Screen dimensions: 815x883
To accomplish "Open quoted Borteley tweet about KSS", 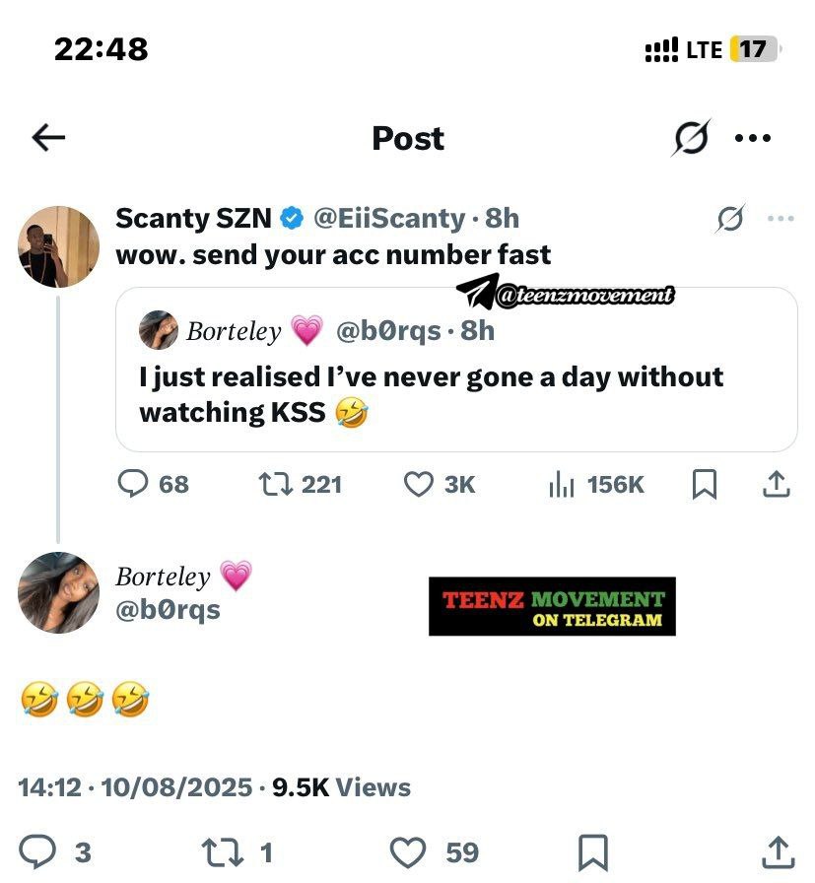I will (x=456, y=370).
